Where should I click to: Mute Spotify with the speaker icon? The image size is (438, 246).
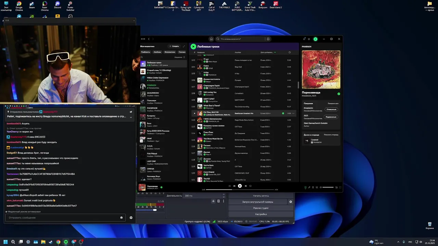coord(321,187)
